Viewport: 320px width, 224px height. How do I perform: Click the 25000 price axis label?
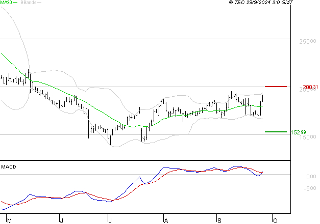(308, 42)
